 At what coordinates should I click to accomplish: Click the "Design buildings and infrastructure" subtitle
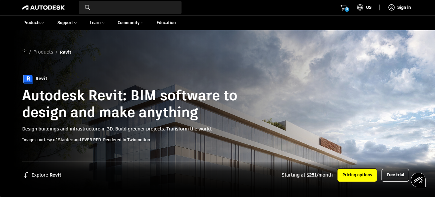tap(117, 129)
